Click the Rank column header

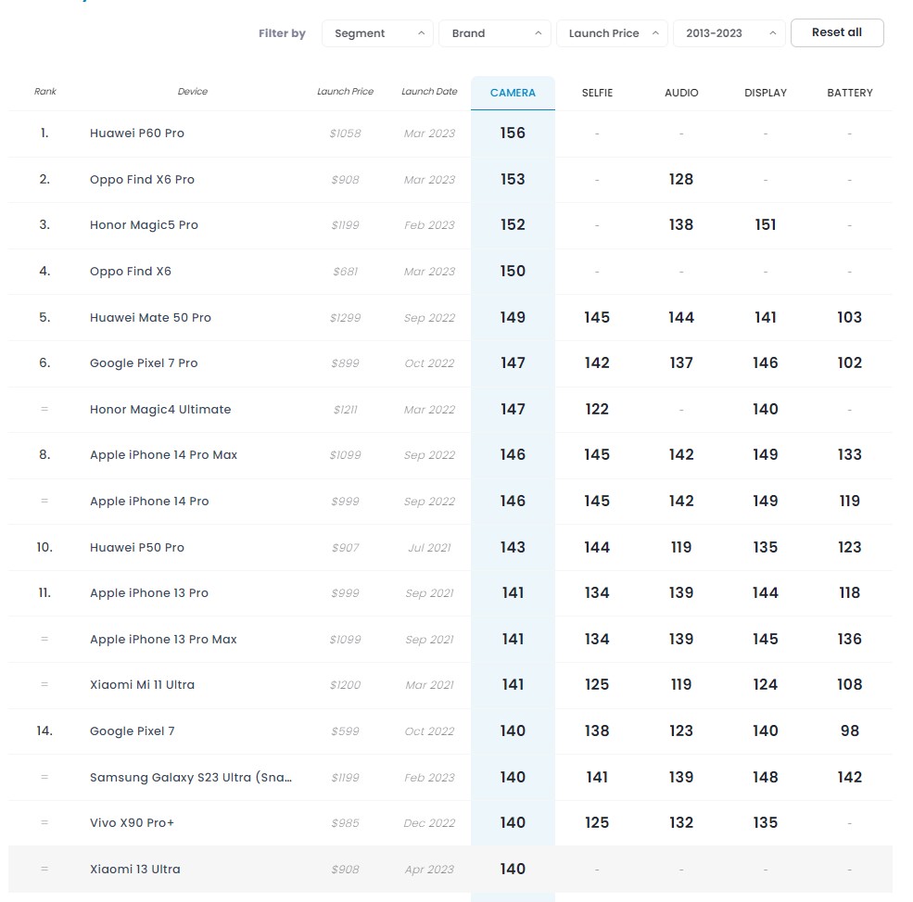[44, 92]
